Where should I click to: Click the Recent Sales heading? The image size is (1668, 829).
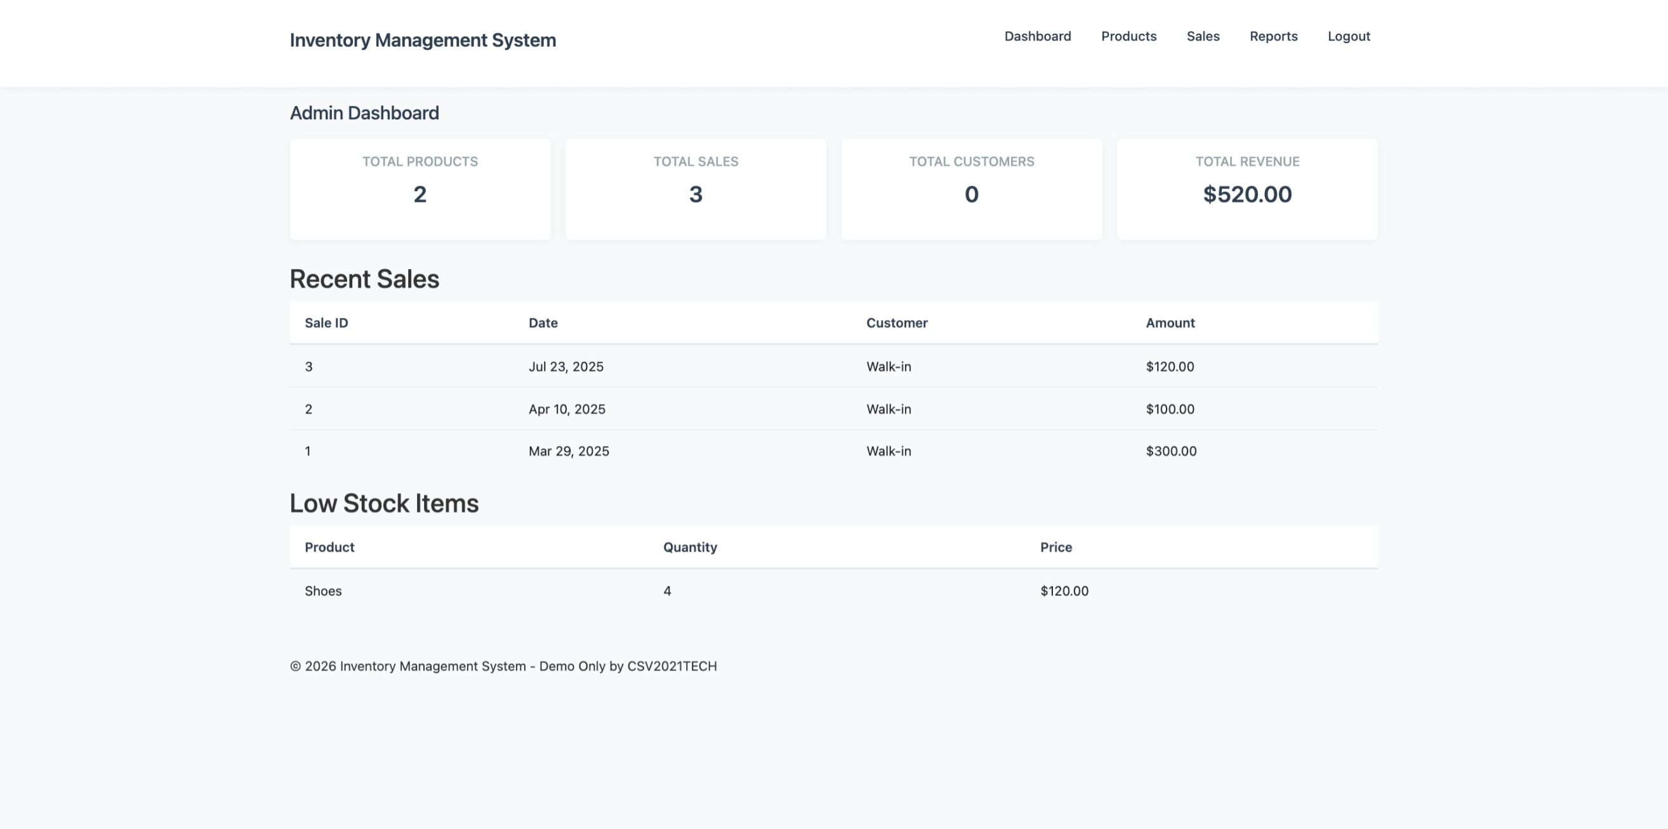[x=364, y=279]
